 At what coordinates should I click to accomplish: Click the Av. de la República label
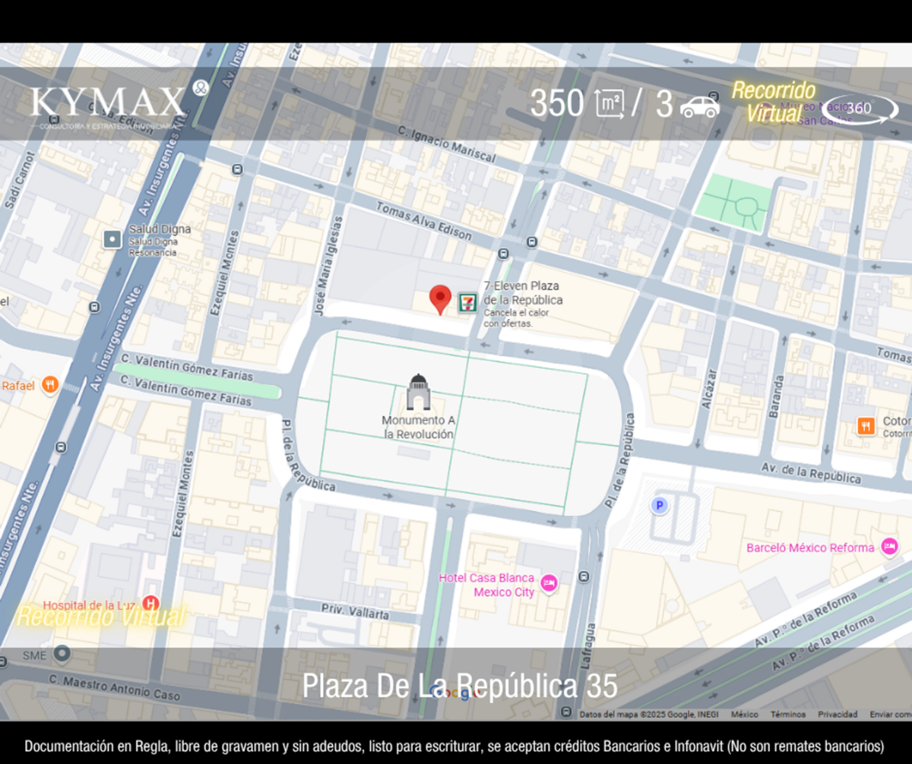811,472
